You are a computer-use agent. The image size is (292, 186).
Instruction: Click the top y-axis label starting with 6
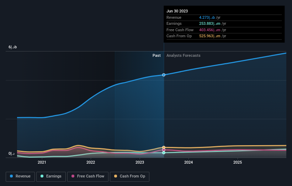13,47
